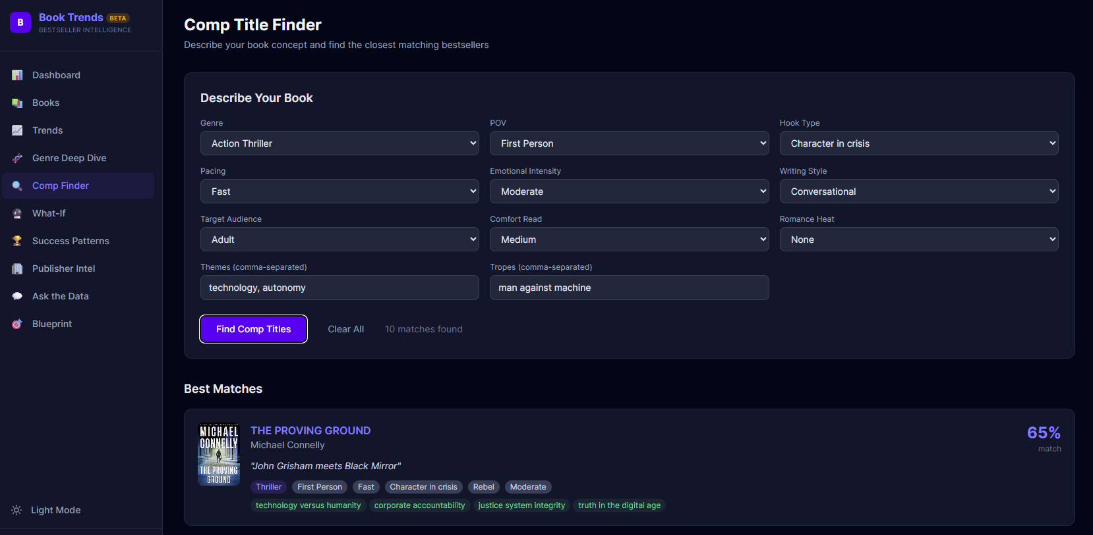Click the Dashboard chart icon
Image resolution: width=1093 pixels, height=535 pixels.
(x=17, y=75)
